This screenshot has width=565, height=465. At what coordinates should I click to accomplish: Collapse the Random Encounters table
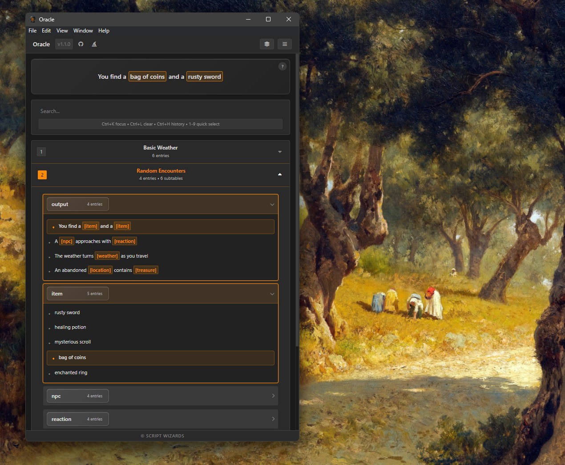click(x=280, y=174)
